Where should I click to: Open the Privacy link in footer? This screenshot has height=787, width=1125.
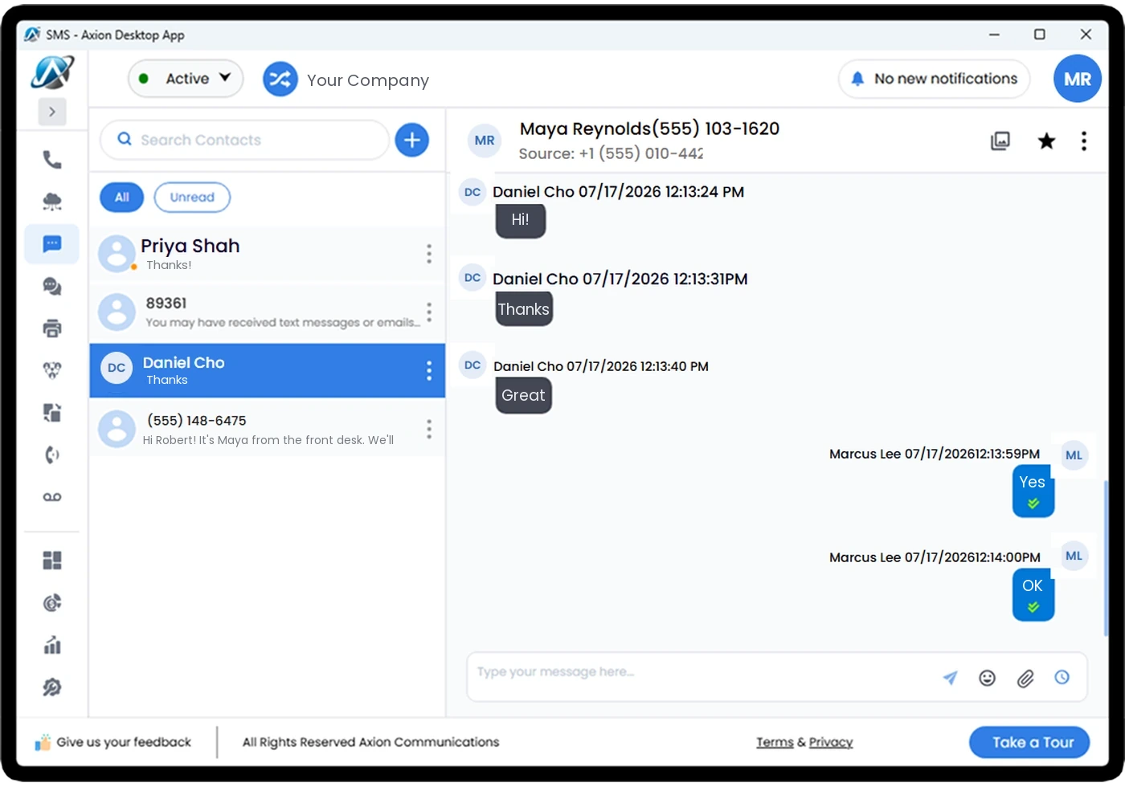tap(831, 742)
